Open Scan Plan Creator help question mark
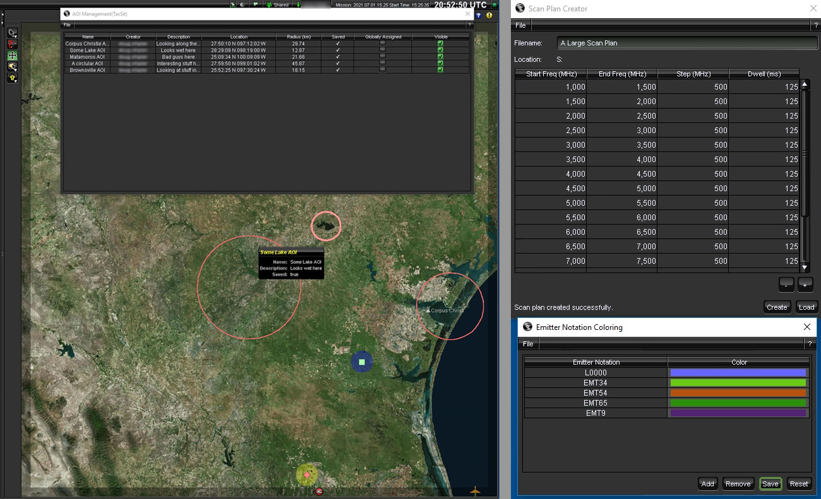This screenshot has height=499, width=821. 815,25
